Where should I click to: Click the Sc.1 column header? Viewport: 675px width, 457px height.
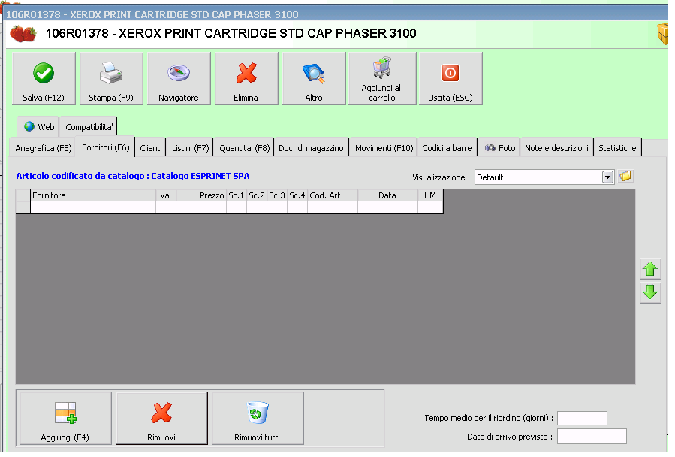click(x=237, y=195)
